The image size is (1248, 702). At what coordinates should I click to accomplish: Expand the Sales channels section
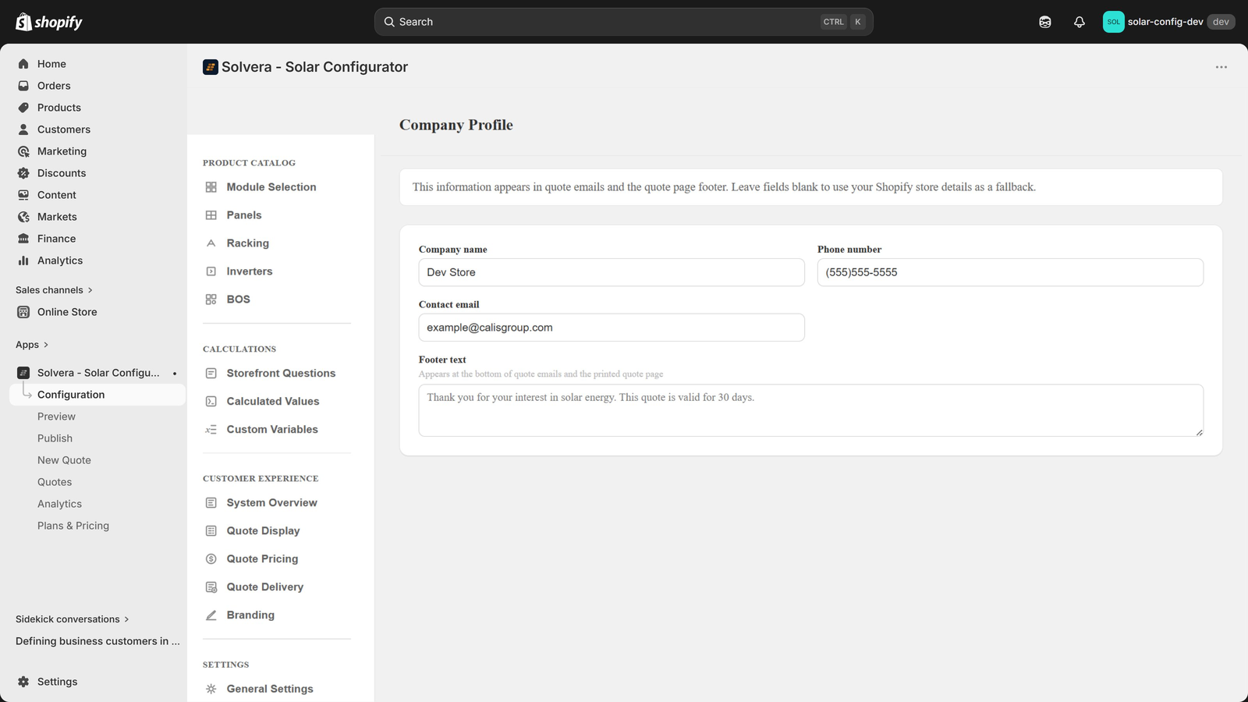(x=54, y=290)
